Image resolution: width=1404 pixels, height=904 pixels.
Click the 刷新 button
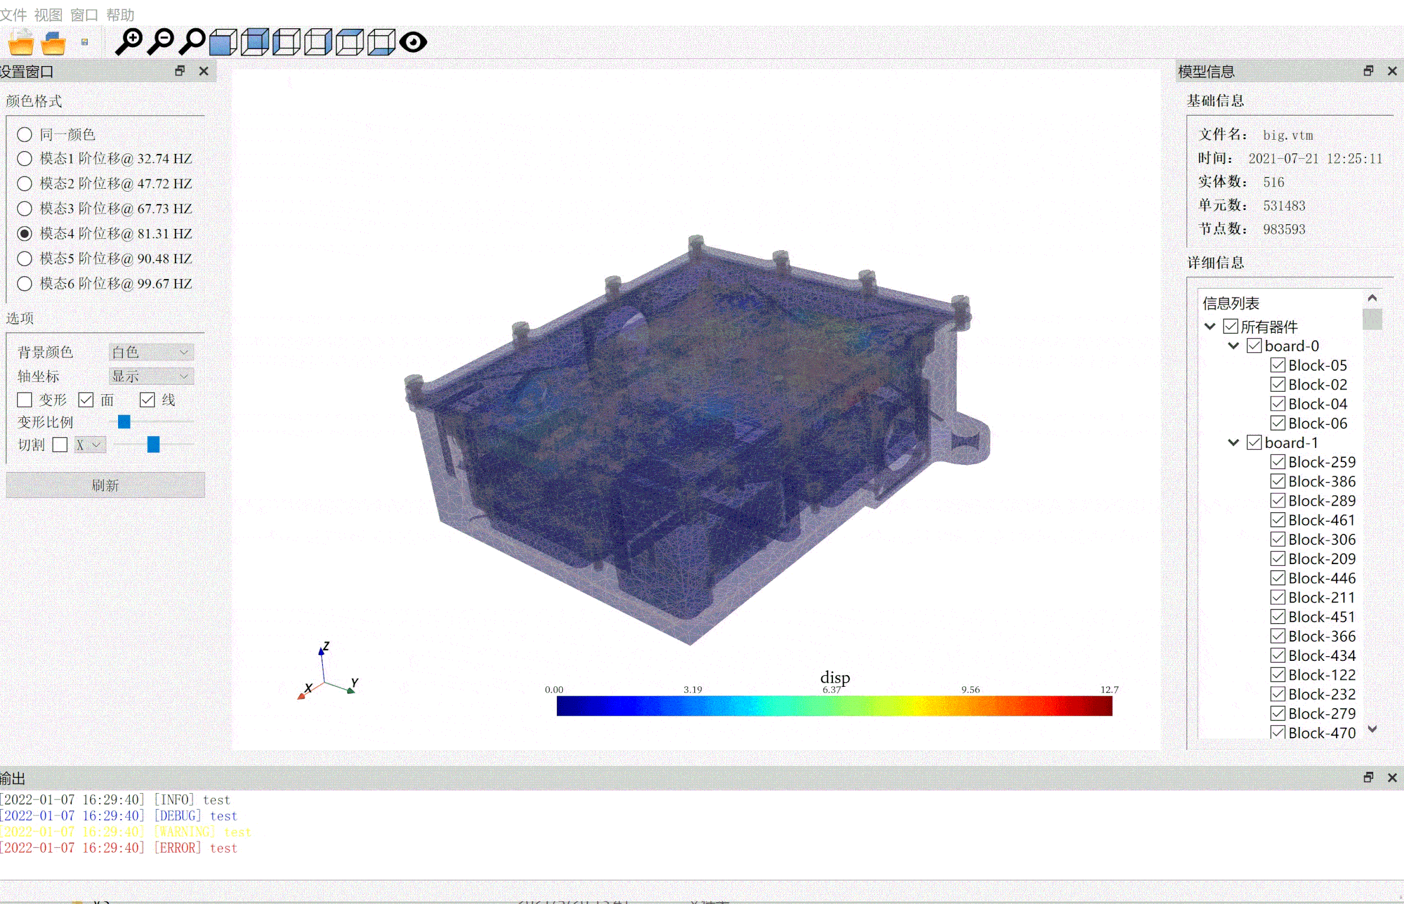(105, 485)
